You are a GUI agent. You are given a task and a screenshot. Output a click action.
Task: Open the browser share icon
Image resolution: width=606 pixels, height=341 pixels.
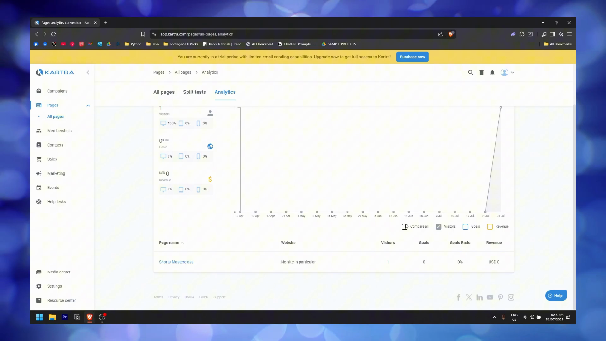440,34
